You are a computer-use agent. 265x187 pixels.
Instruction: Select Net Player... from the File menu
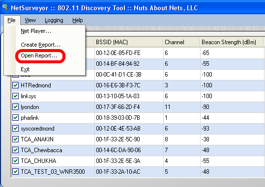tap(36, 31)
